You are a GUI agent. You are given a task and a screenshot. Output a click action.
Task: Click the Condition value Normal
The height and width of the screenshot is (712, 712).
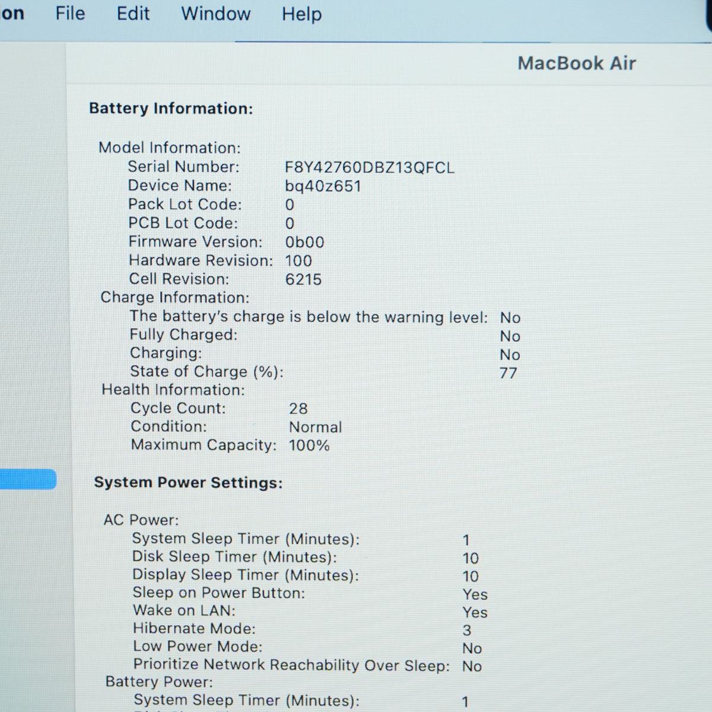315,427
